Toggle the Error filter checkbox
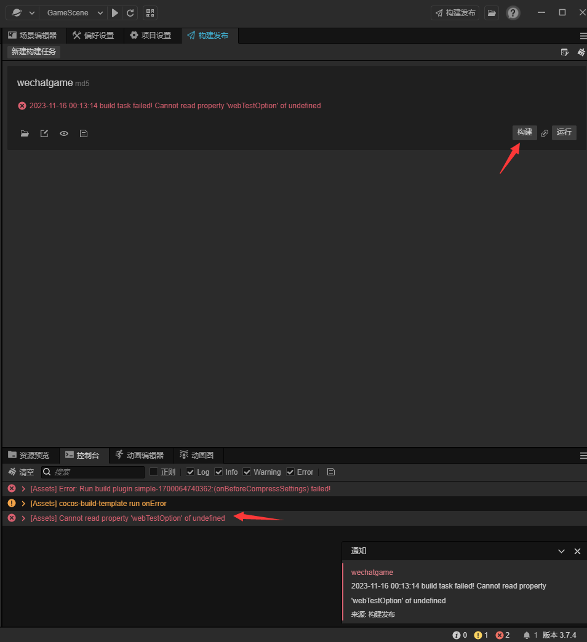The width and height of the screenshot is (587, 642). [290, 472]
